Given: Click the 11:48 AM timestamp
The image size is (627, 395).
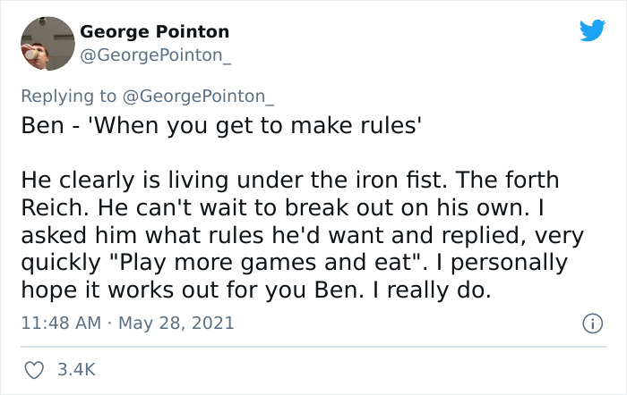Looking at the screenshot, I should [58, 323].
